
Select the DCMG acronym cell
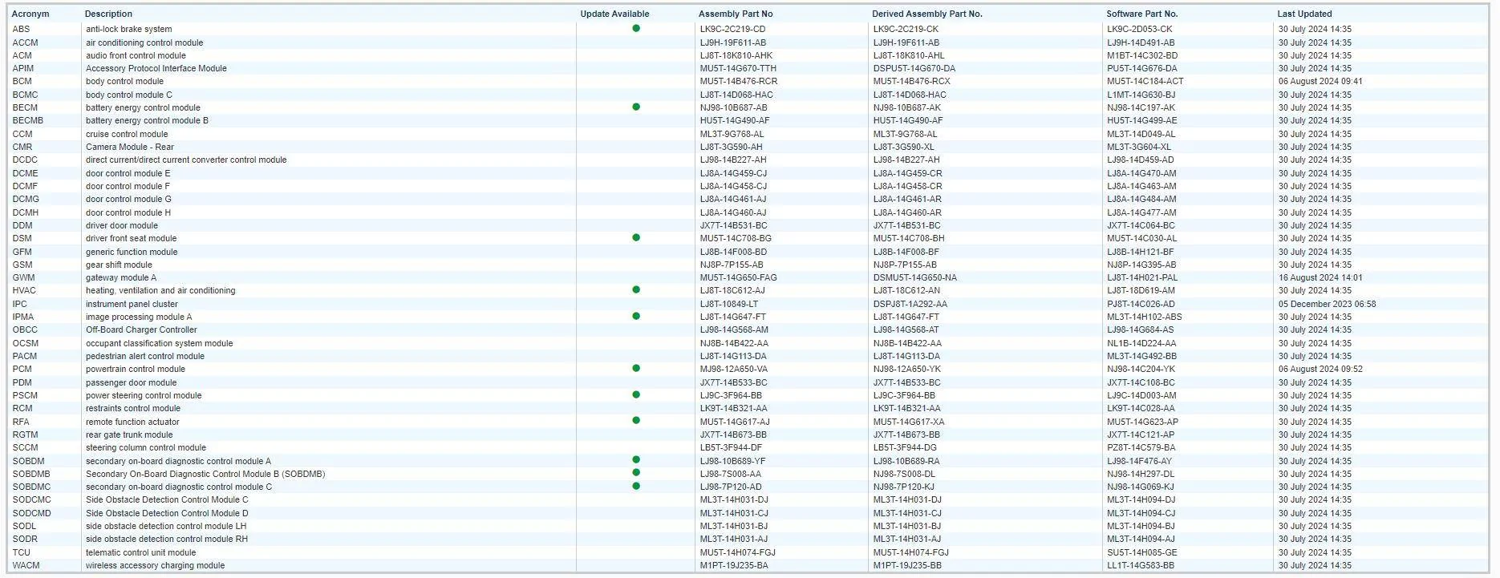(26, 199)
